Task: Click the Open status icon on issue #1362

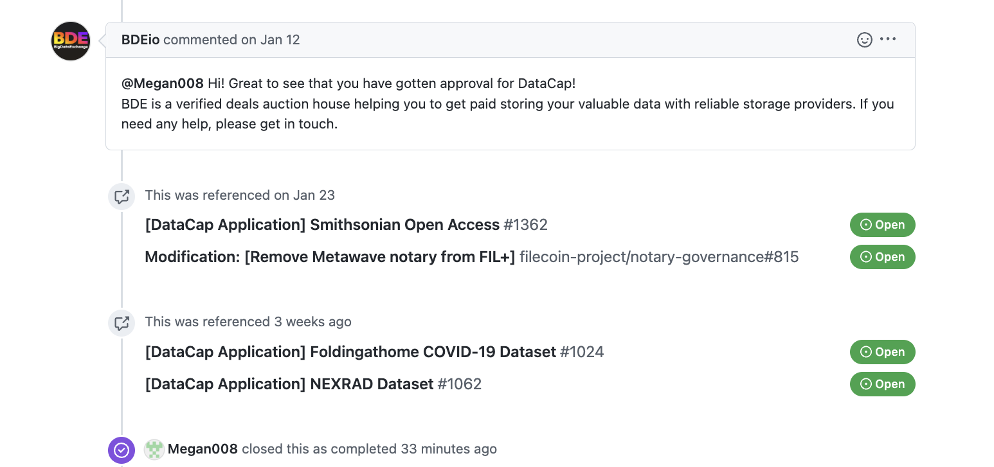Action: 867,225
